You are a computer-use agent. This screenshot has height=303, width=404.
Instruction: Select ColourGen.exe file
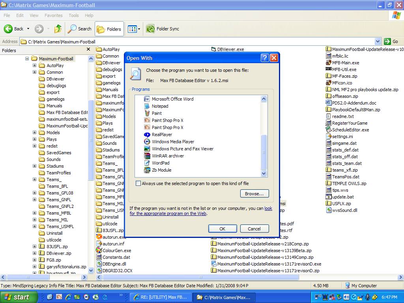(114, 251)
